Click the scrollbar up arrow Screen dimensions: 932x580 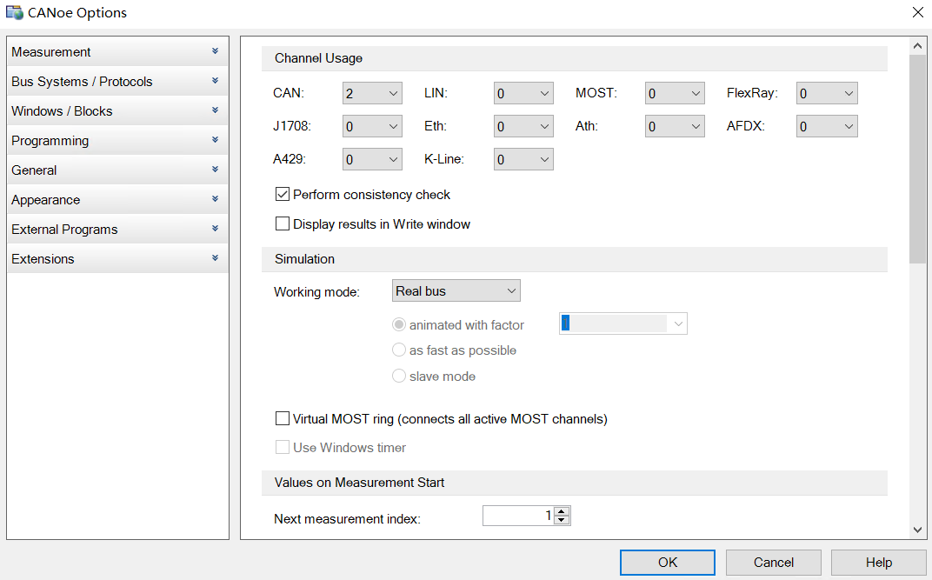[x=917, y=46]
